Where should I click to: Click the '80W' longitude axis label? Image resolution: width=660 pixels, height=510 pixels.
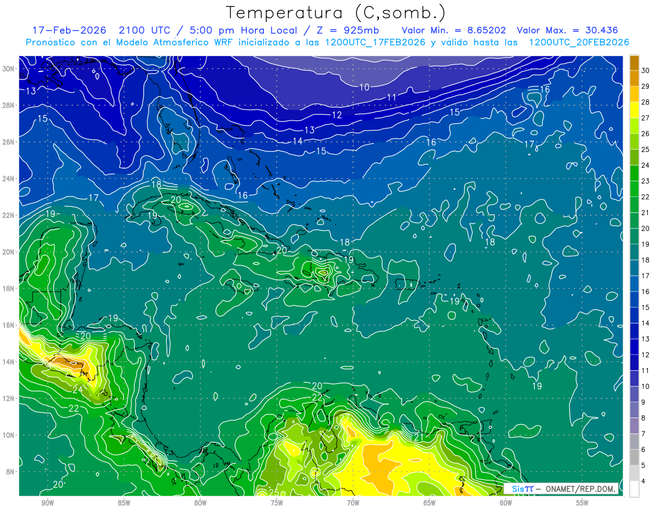coord(200,503)
